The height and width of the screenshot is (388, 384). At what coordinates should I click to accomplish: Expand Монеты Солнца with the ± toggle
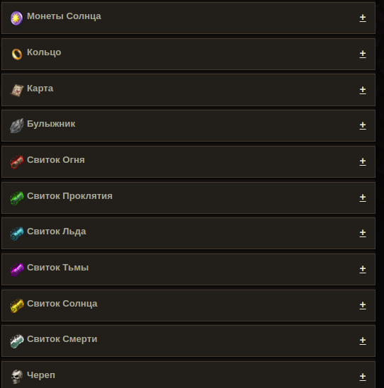(x=363, y=18)
